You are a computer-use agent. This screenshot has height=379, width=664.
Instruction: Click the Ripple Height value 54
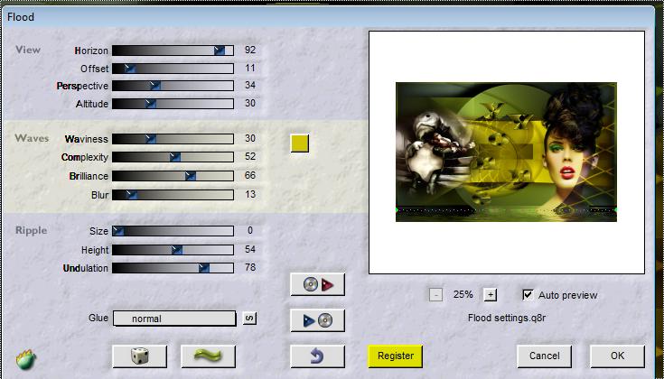coord(250,249)
